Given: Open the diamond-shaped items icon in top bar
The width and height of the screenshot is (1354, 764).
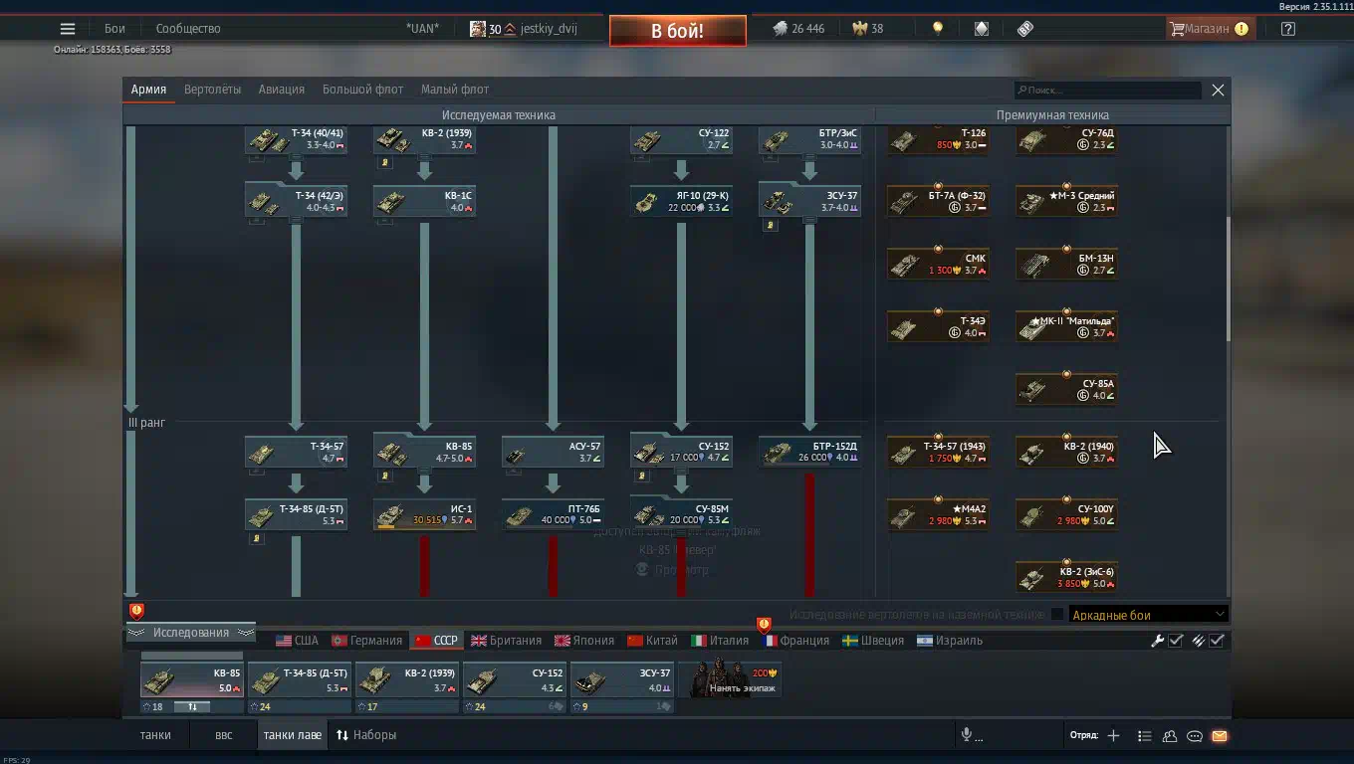Looking at the screenshot, I should tap(982, 29).
